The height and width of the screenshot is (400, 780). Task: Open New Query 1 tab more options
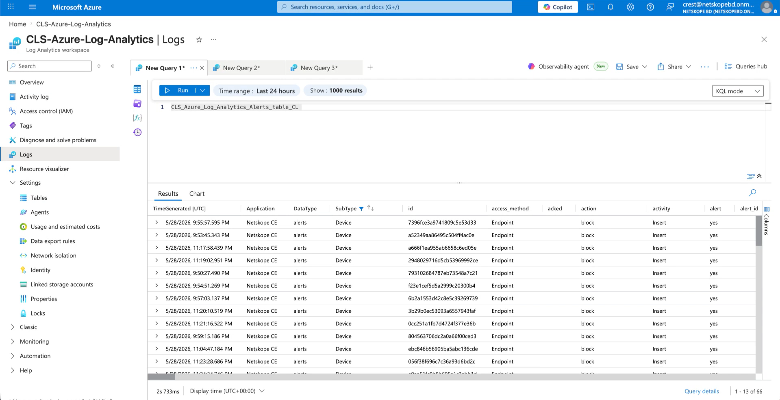[193, 68]
